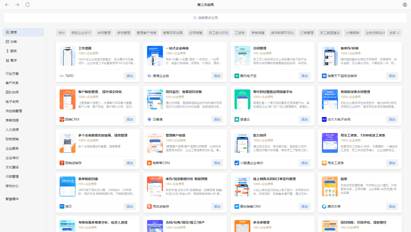
Task: Click the 销帮帮CRM vendor logo icon
Action: click(150, 163)
